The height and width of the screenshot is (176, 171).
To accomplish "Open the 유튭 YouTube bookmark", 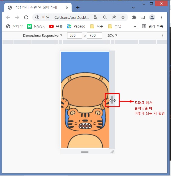I will pos(56,26).
